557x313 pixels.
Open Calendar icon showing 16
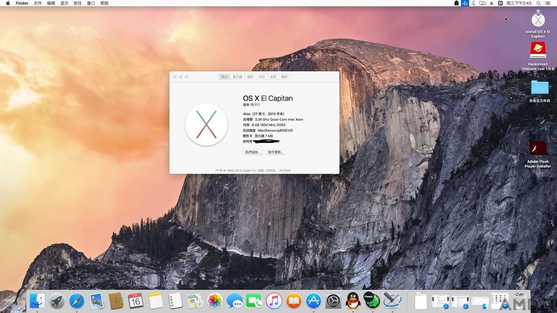tap(136, 301)
